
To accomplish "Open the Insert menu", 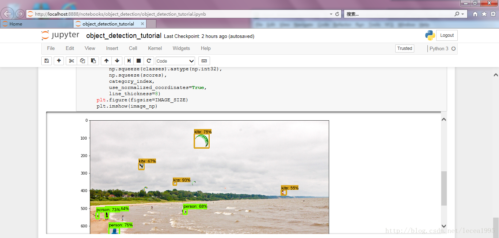I will click(x=112, y=48).
